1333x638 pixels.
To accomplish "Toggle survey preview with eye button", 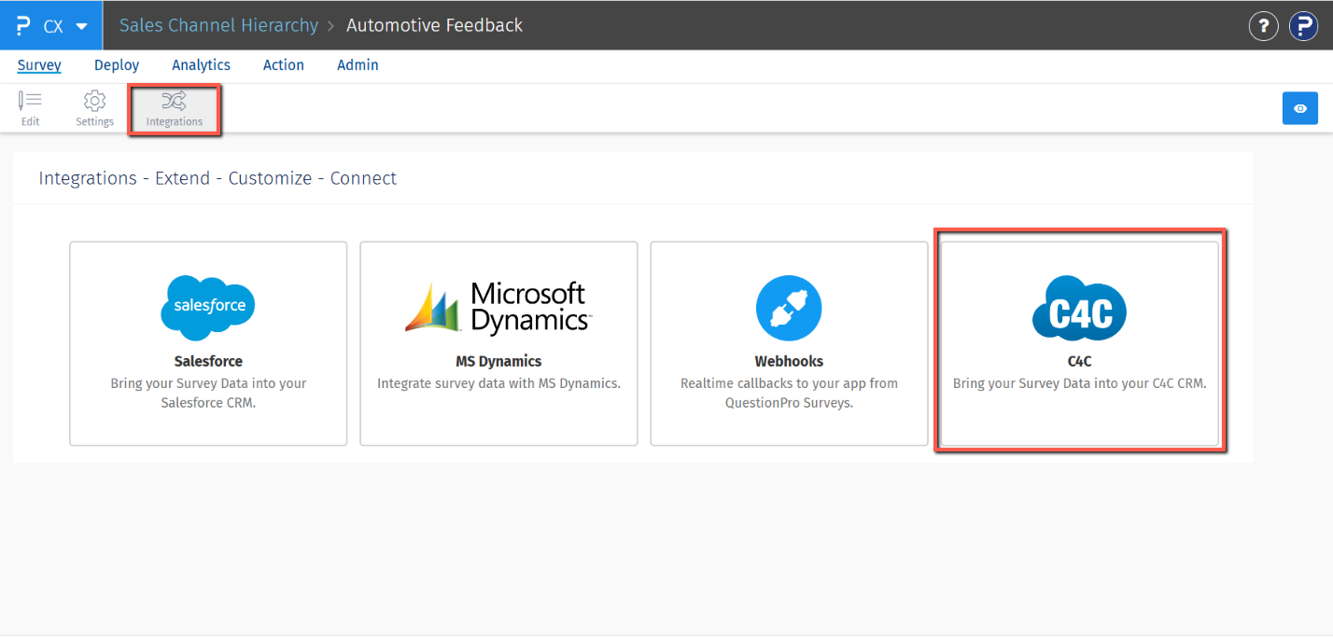I will pos(1300,108).
